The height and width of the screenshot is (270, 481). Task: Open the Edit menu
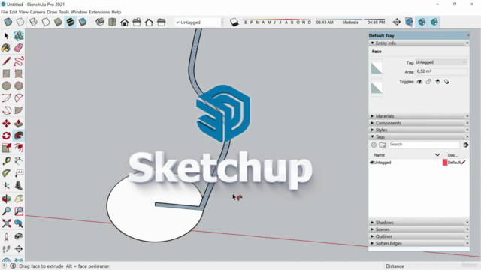coord(14,12)
